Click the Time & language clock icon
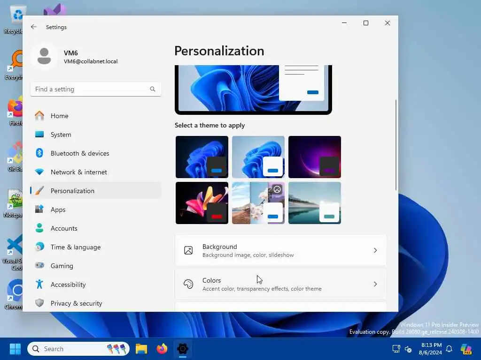 pos(39,247)
